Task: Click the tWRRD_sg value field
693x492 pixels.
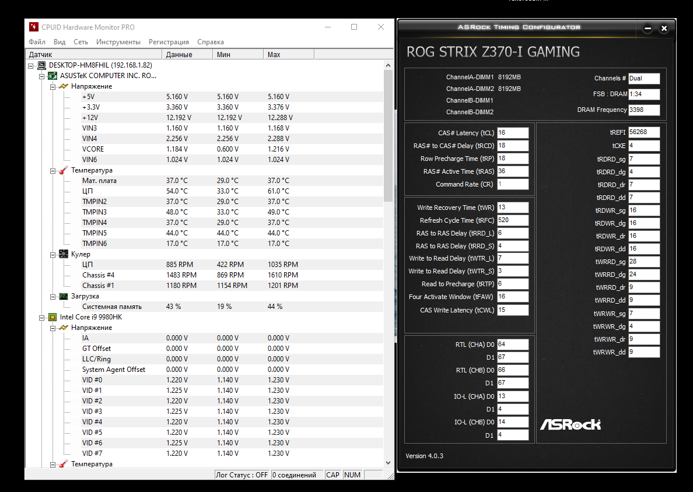Action: pyautogui.click(x=644, y=262)
